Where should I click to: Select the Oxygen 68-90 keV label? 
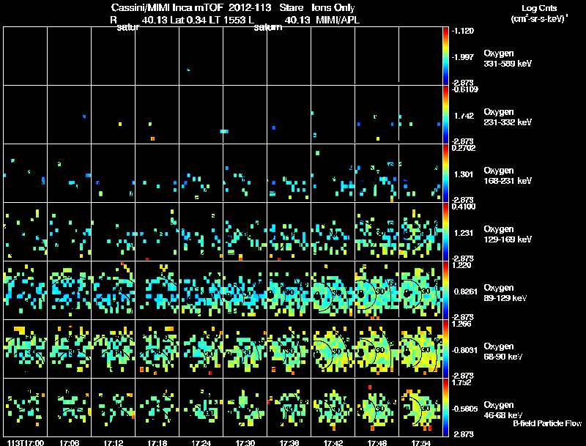[x=503, y=352]
